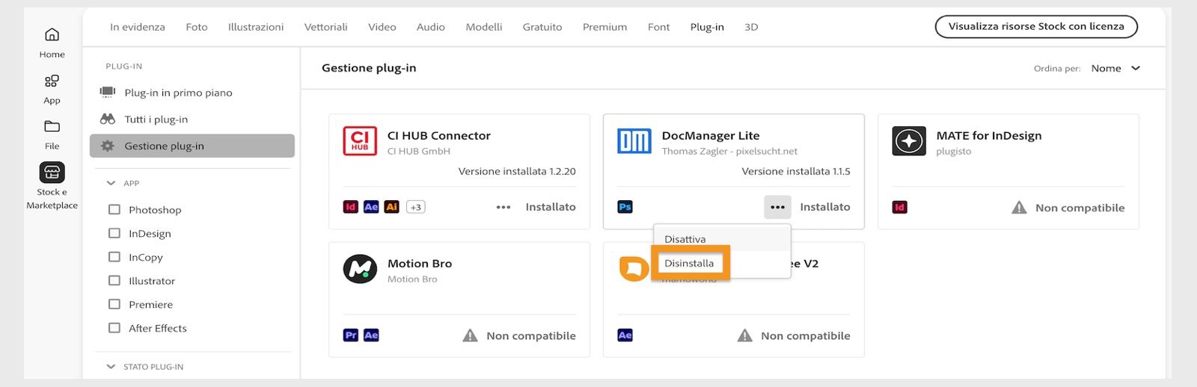This screenshot has width=1197, height=387.
Task: Open Stock e Marketplace icon
Action: click(52, 173)
